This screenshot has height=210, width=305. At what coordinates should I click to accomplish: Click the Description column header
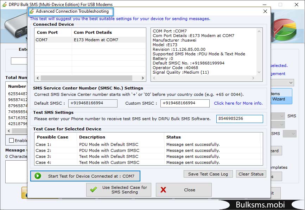click(x=92, y=137)
